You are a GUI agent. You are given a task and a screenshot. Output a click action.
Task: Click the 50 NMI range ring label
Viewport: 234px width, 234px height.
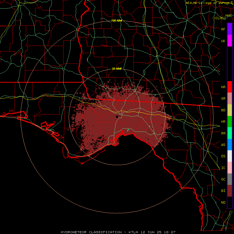[117, 69]
